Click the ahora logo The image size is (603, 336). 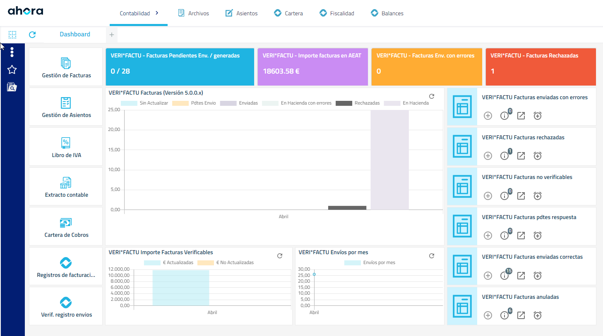click(26, 11)
